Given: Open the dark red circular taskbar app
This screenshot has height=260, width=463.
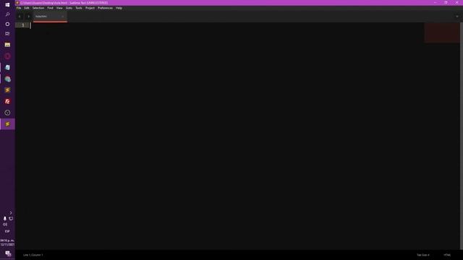Looking at the screenshot, I should [x=7, y=56].
